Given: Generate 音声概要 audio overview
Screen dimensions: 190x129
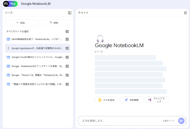Looking at the screenshot, I should (132, 100).
